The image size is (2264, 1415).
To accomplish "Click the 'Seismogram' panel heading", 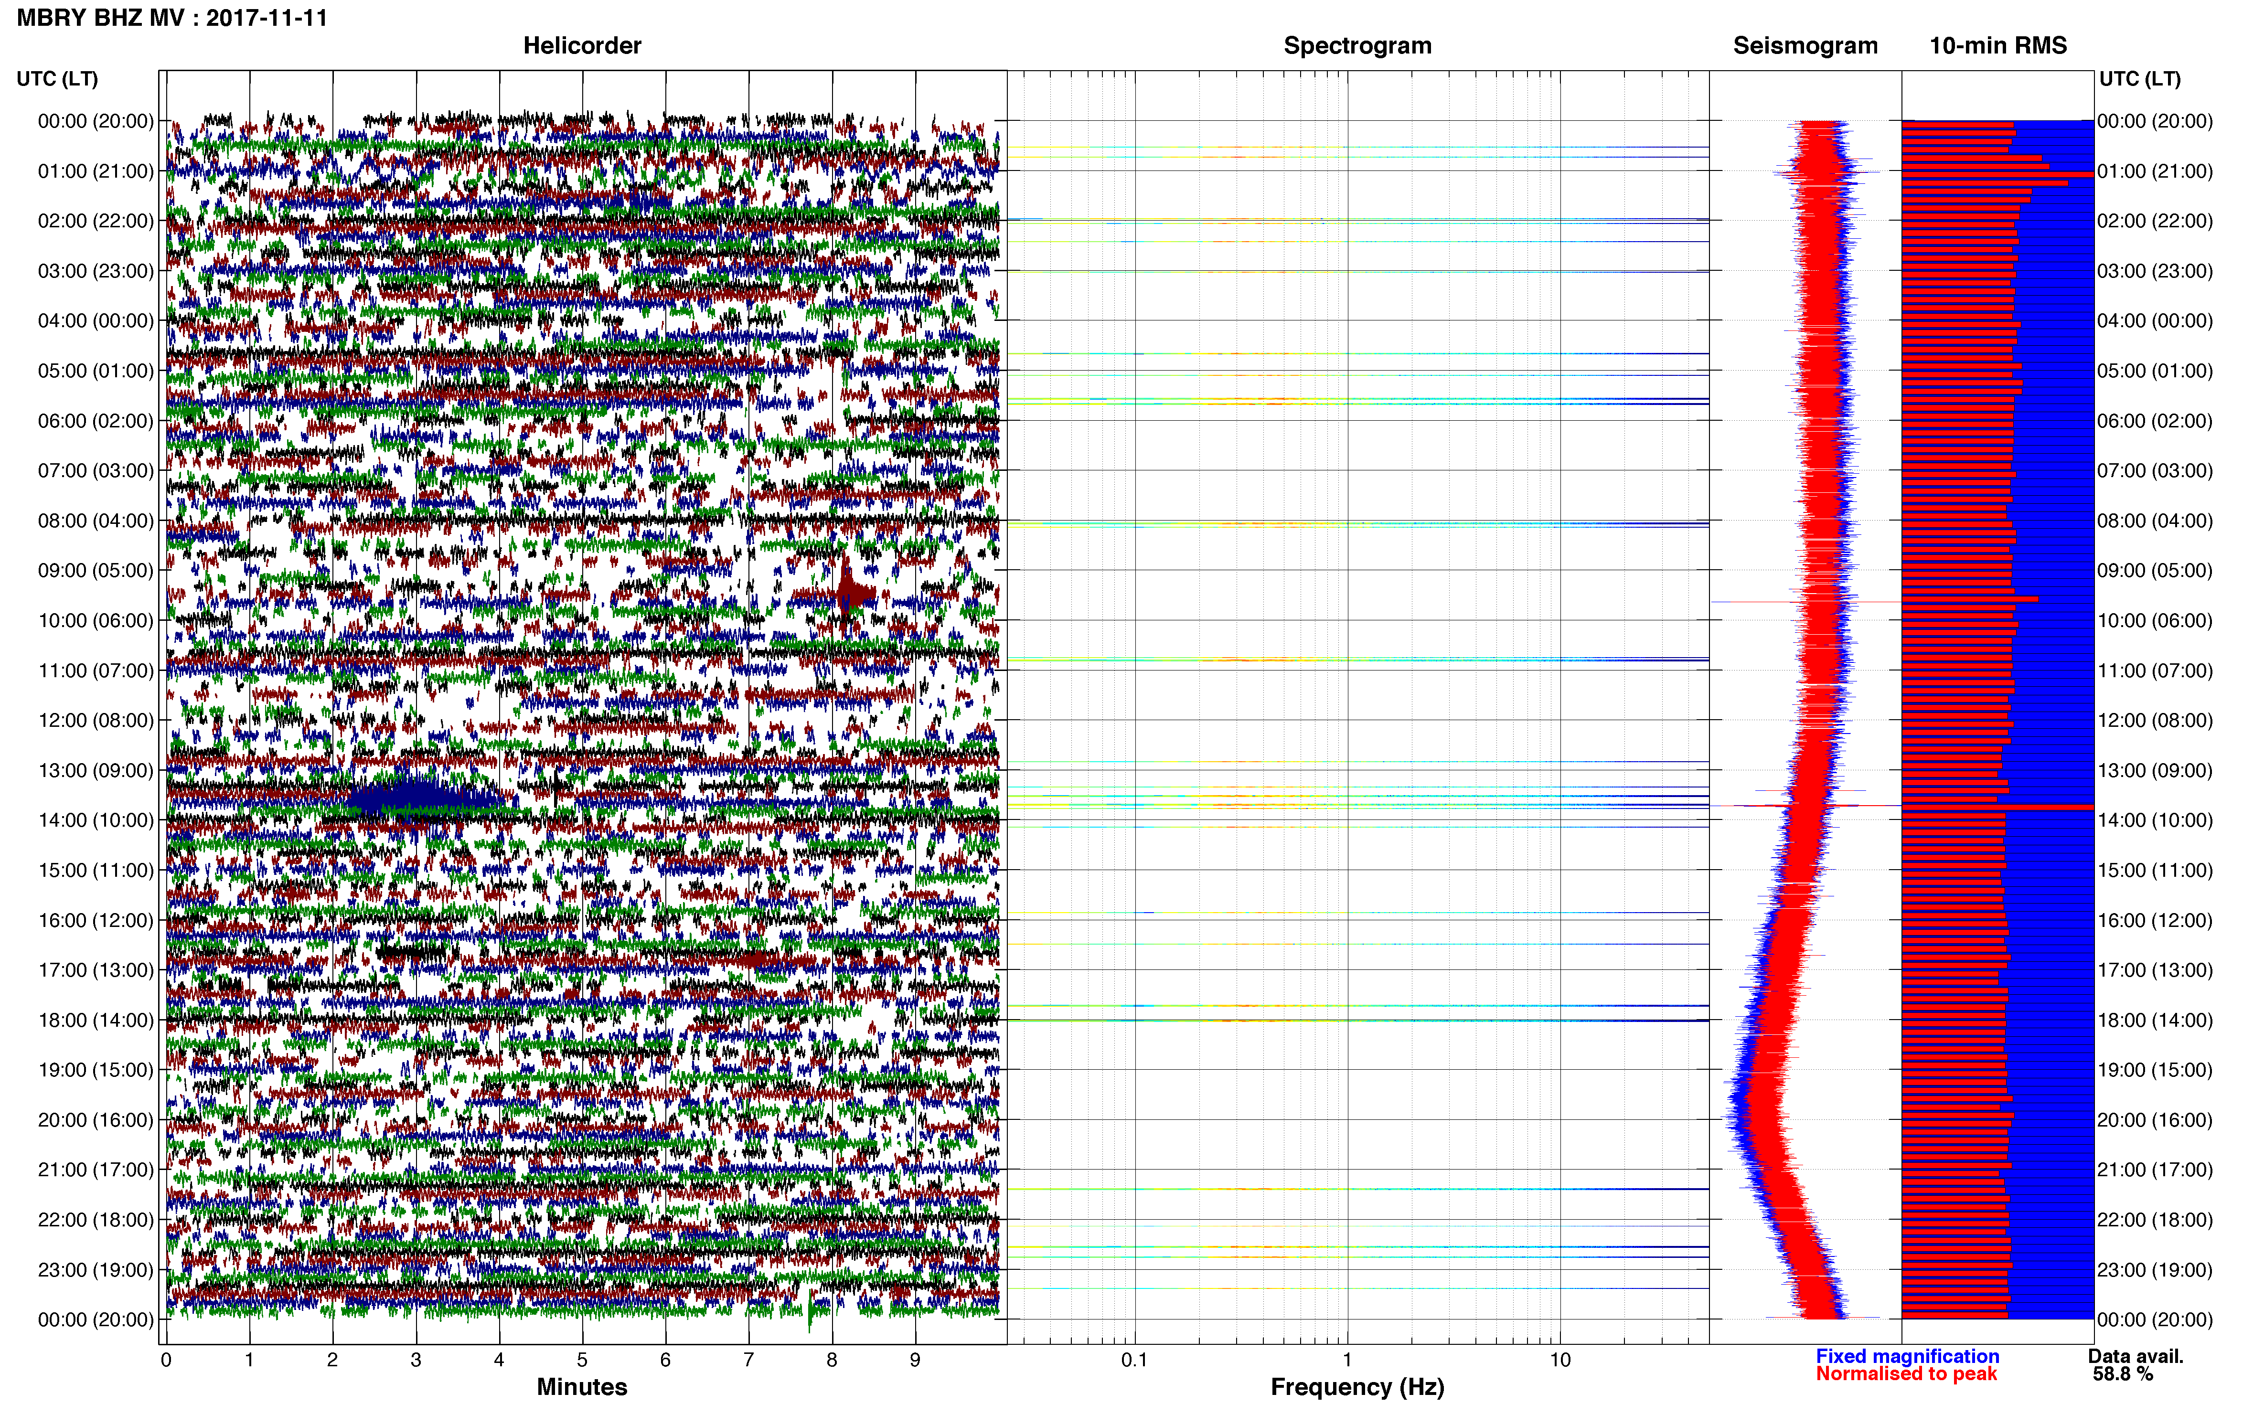I will click(1805, 46).
